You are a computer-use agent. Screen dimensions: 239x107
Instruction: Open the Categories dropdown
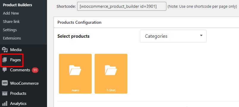tap(173, 36)
